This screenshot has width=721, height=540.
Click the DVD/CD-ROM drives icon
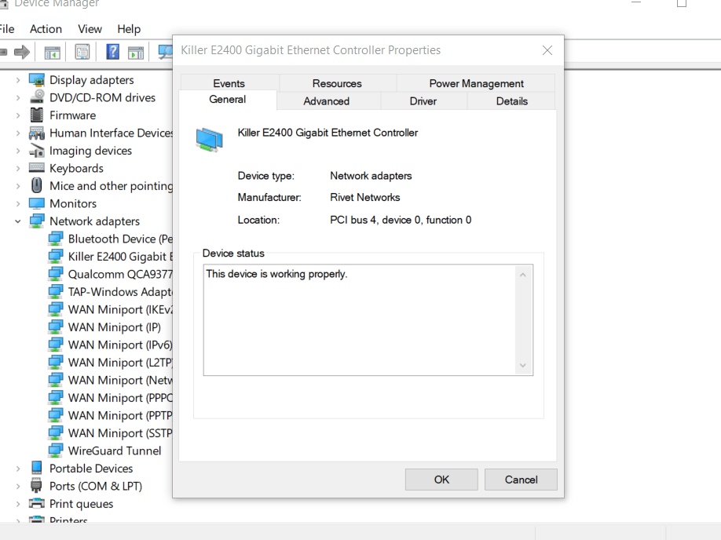[37, 97]
